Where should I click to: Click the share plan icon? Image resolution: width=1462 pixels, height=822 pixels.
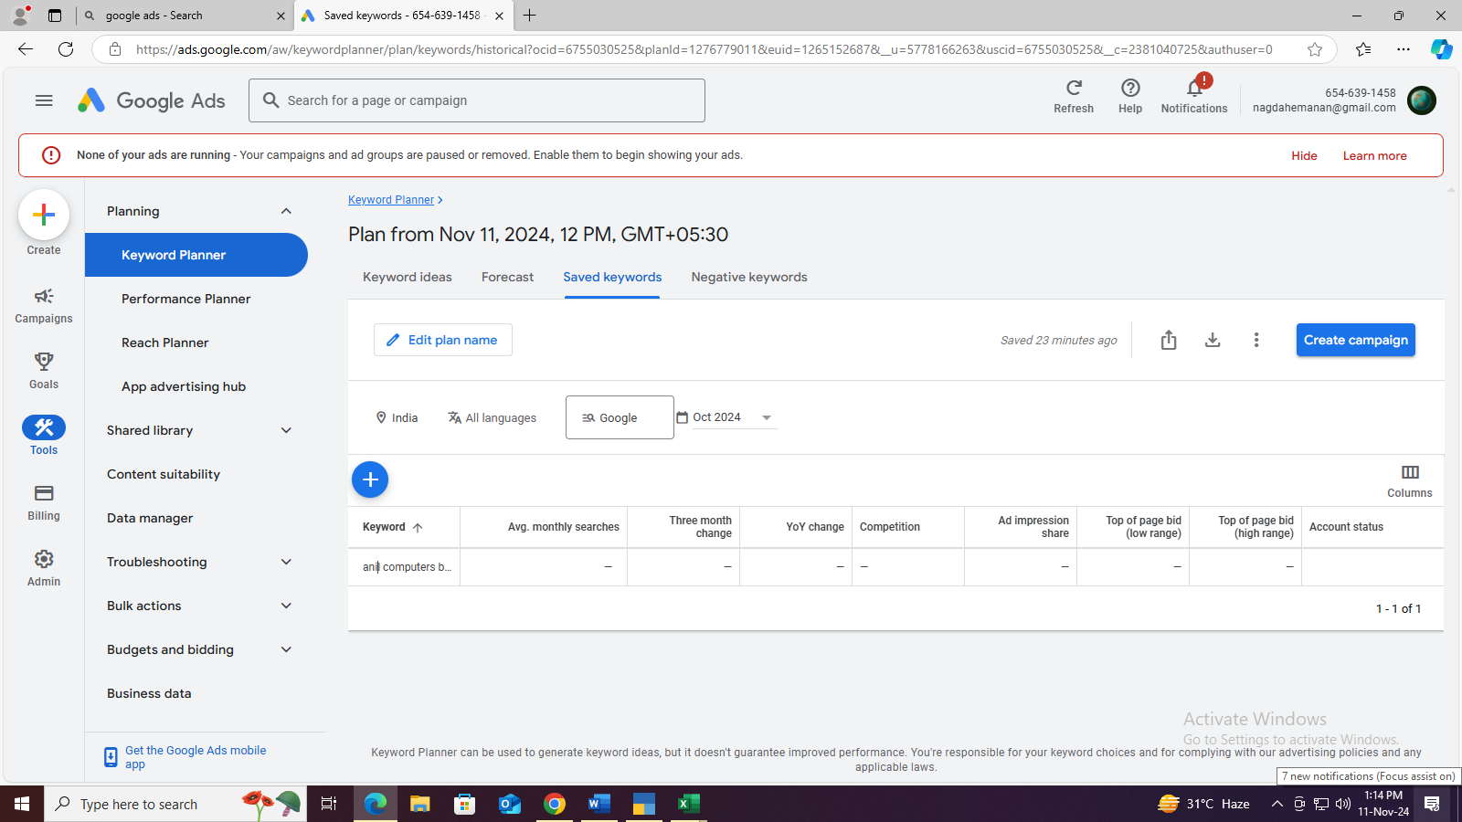tap(1169, 340)
